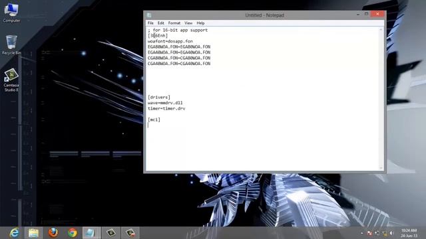This screenshot has width=426, height=239.
Task: Click the 'CGA80WOA.FON=CGA80WOA.FON' line
Action: click(179, 58)
